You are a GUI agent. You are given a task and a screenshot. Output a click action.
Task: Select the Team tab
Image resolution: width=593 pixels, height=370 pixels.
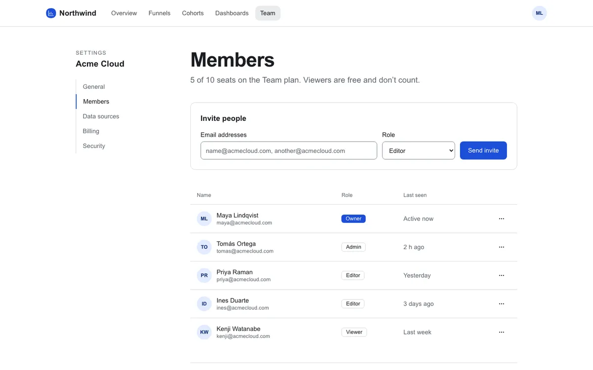[x=268, y=13]
